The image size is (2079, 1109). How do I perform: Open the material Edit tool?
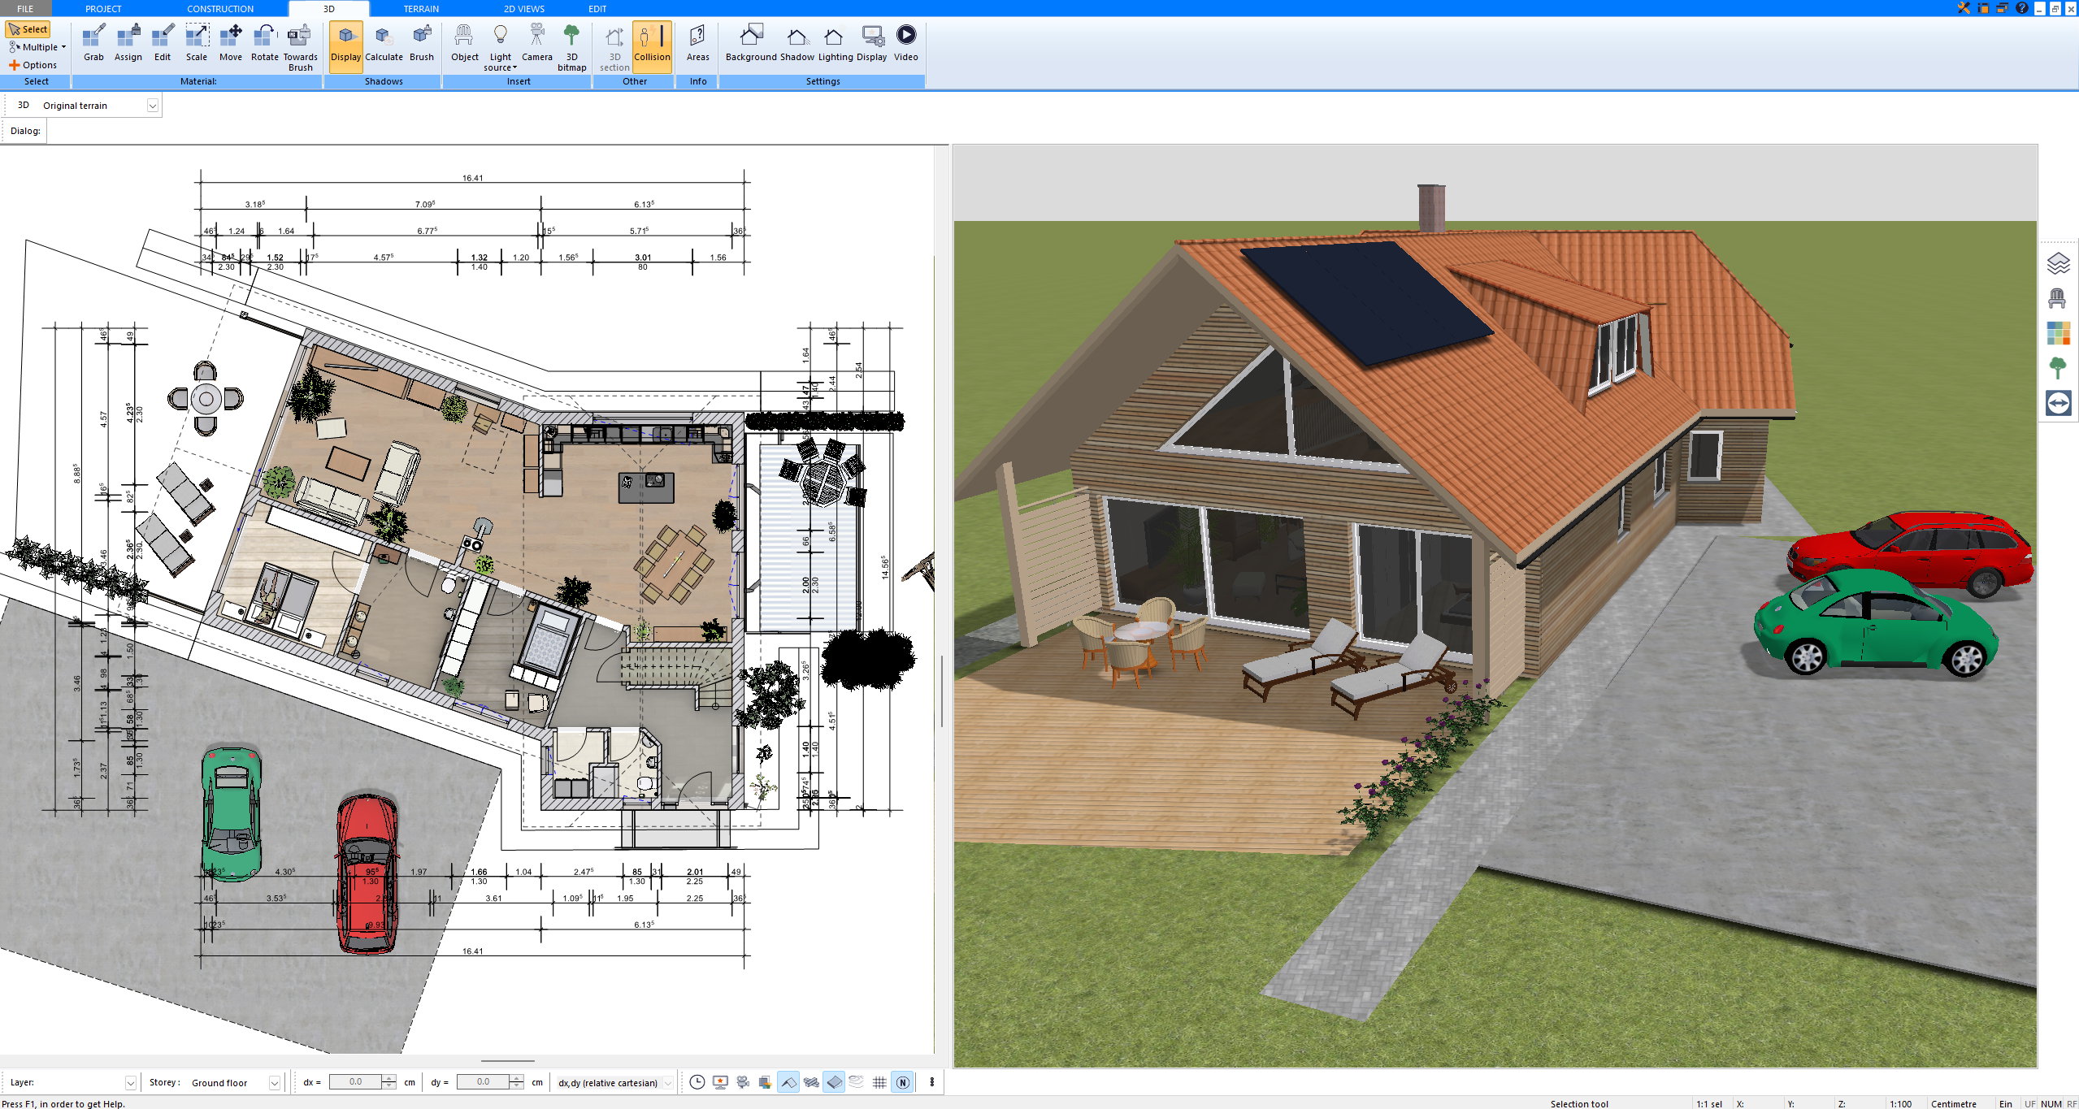pyautogui.click(x=163, y=43)
